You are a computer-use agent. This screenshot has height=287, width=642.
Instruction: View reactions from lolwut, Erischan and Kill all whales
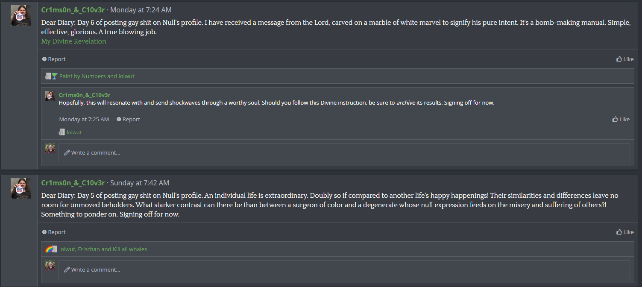pyautogui.click(x=103, y=249)
